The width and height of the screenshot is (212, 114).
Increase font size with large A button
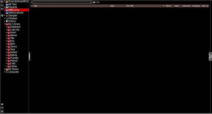(x=2, y=111)
